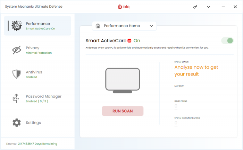243x150 pixels.
Task: Click the "System Status" label
Action: click(182, 62)
